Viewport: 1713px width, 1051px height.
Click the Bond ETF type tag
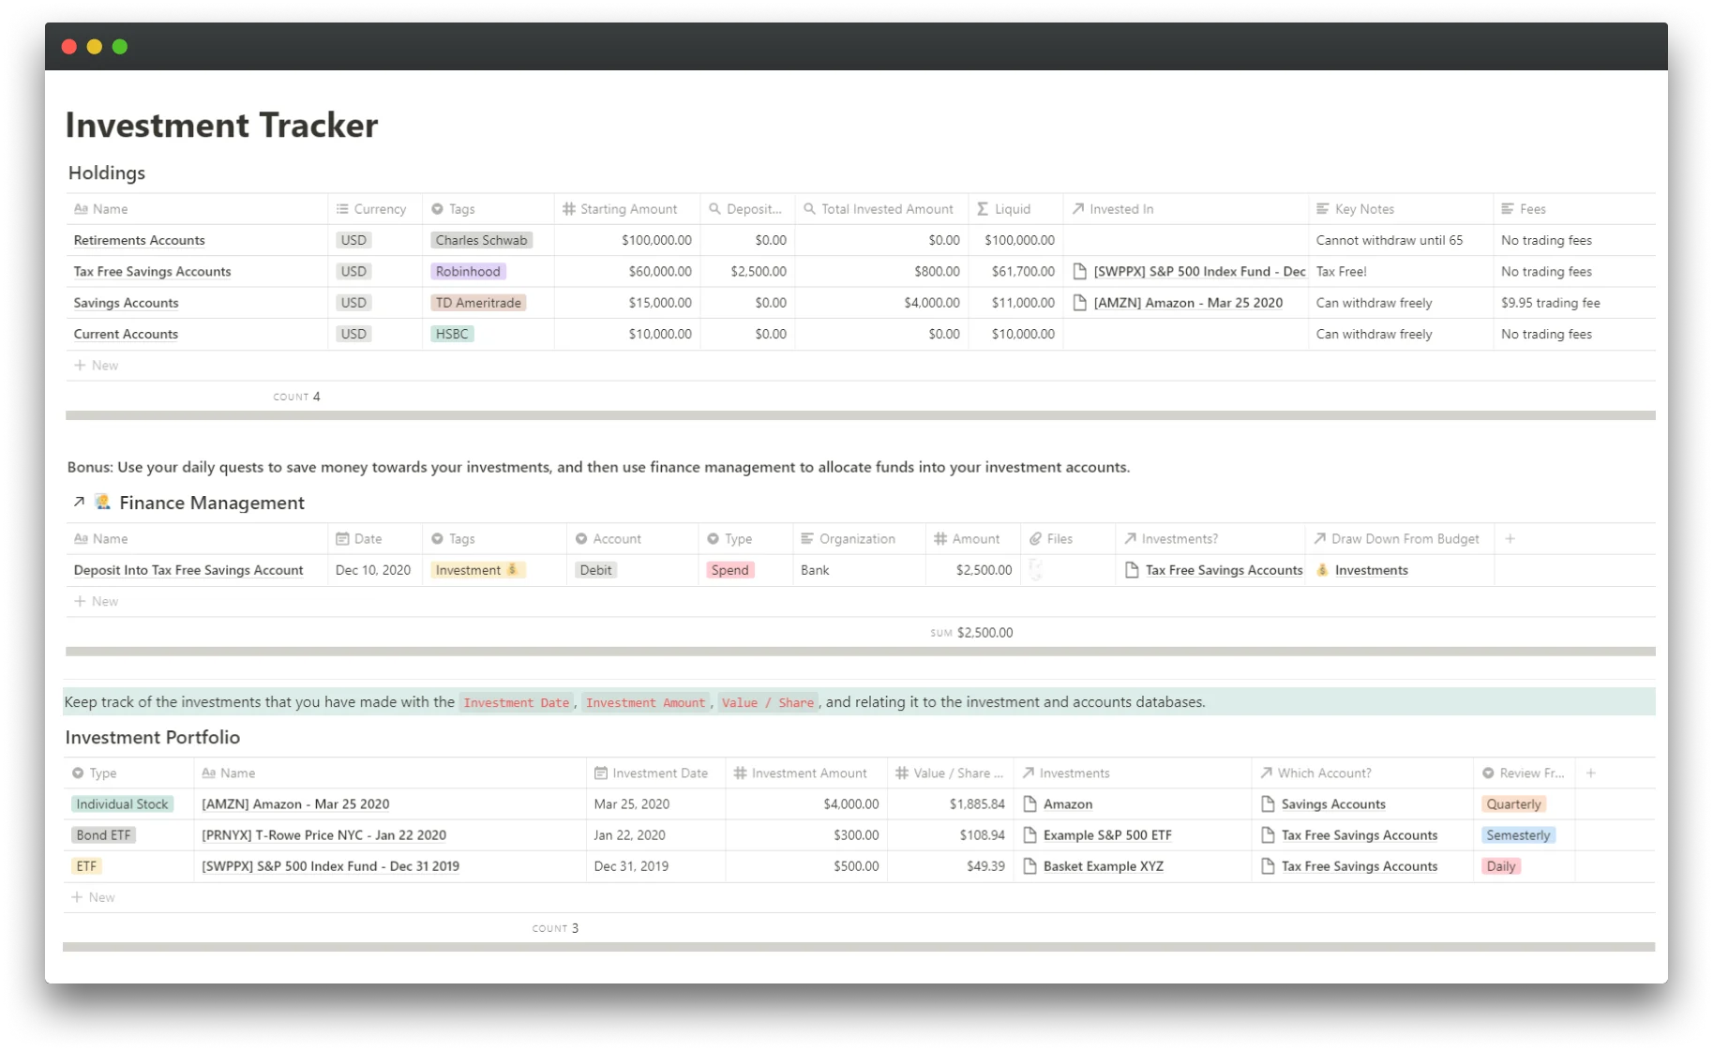[x=103, y=834]
